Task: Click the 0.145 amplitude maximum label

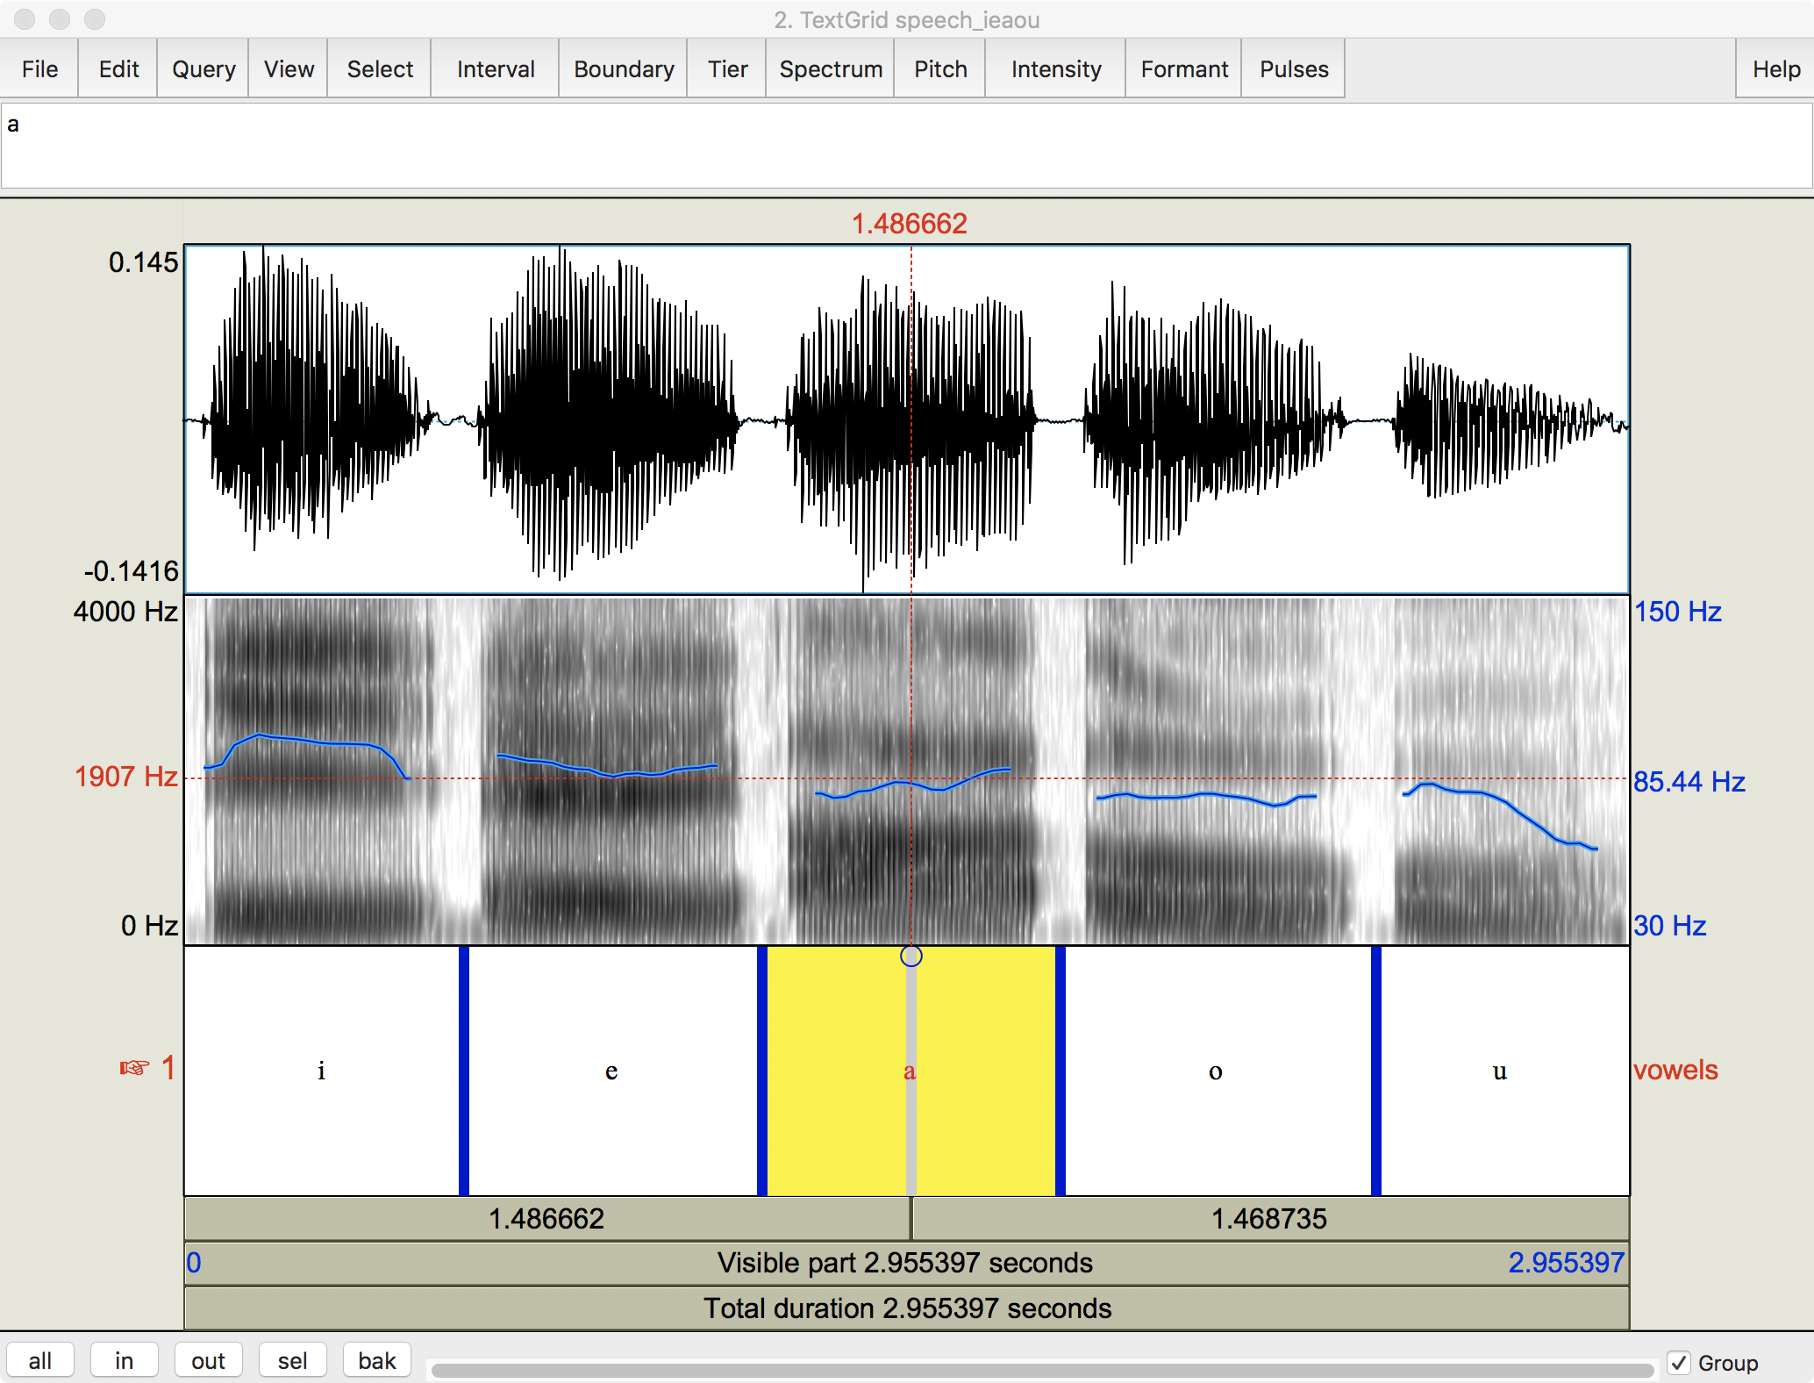Action: pos(143,262)
